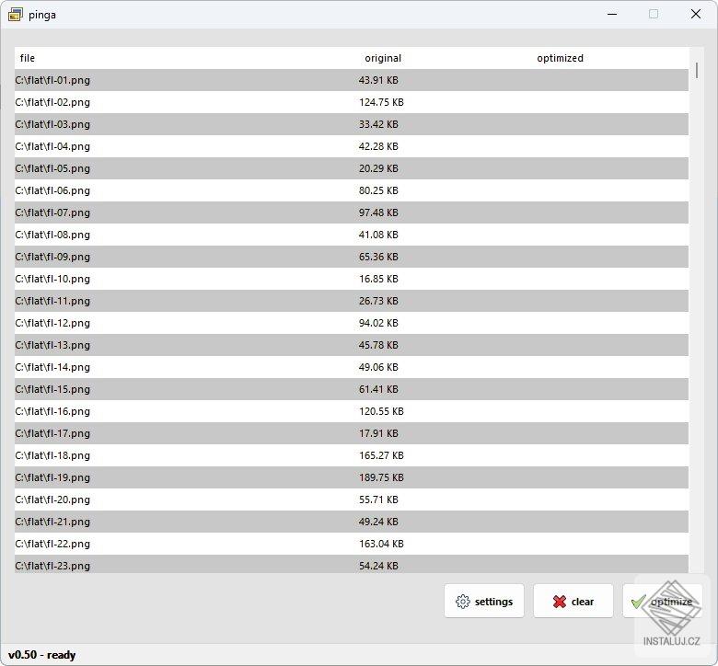718x666 pixels.
Task: Select row C:\flat\fl-02.png
Action: [x=352, y=102]
